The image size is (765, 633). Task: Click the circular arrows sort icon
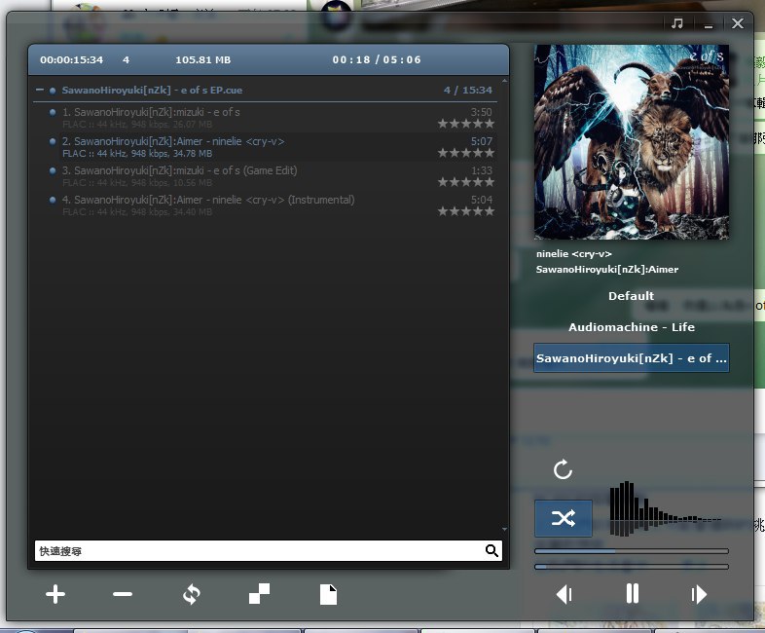pos(191,594)
